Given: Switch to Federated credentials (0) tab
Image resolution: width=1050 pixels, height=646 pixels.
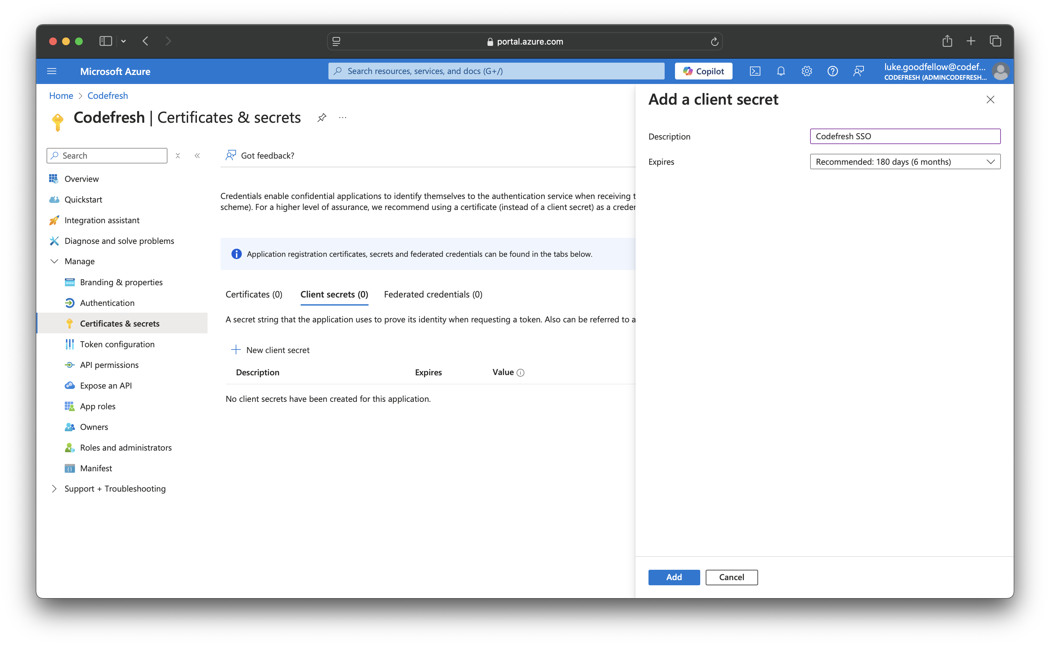Looking at the screenshot, I should (433, 294).
